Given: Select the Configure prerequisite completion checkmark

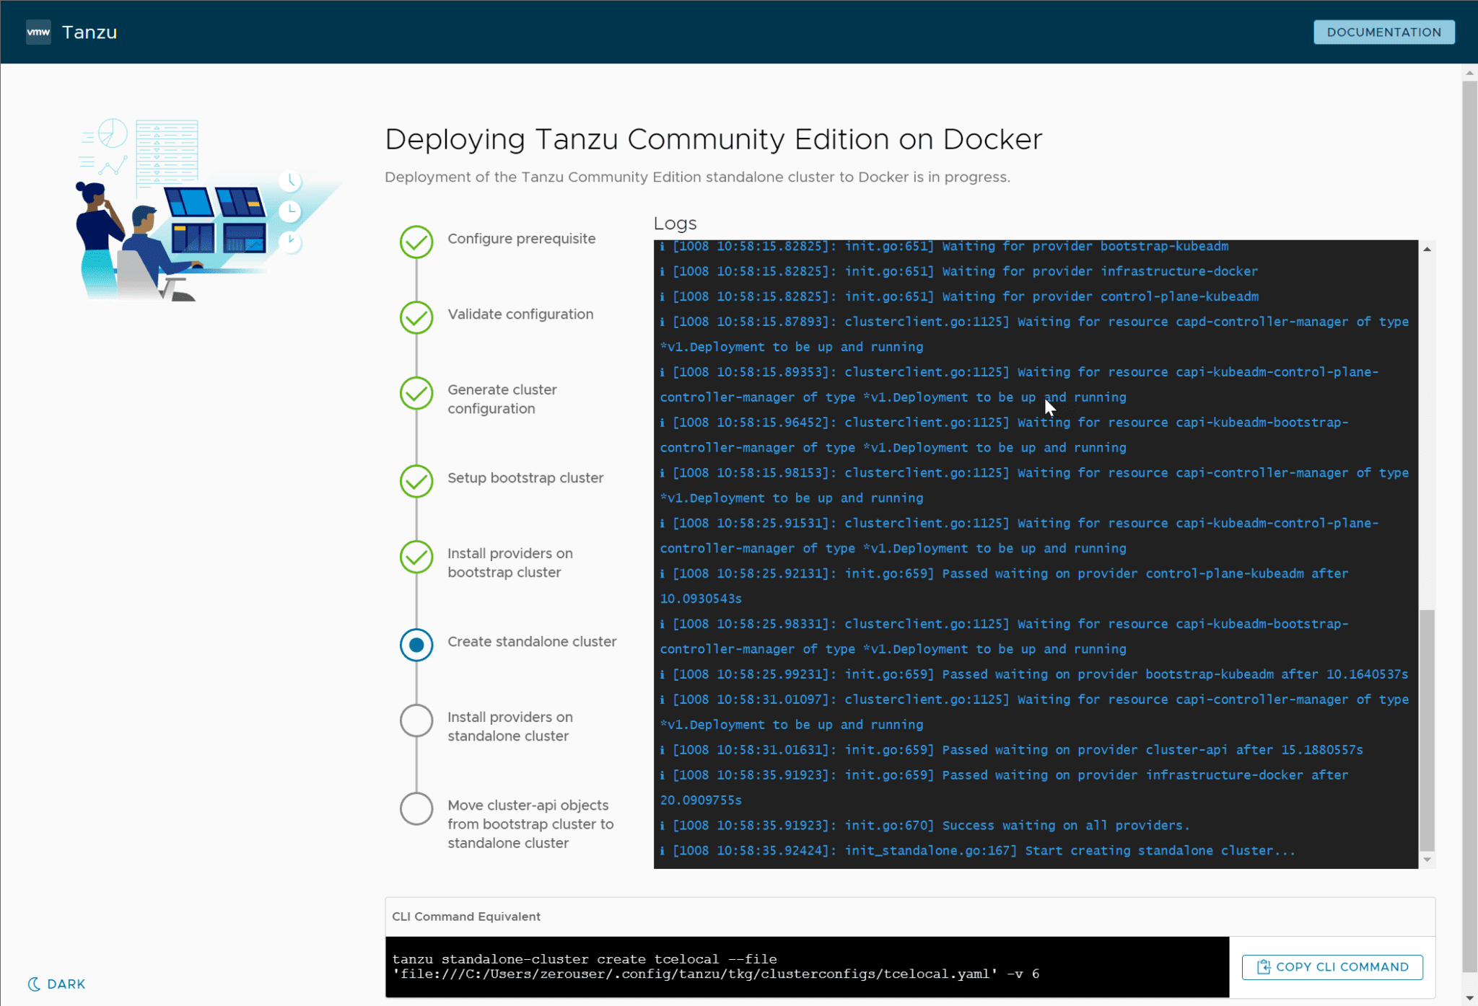Looking at the screenshot, I should point(416,242).
